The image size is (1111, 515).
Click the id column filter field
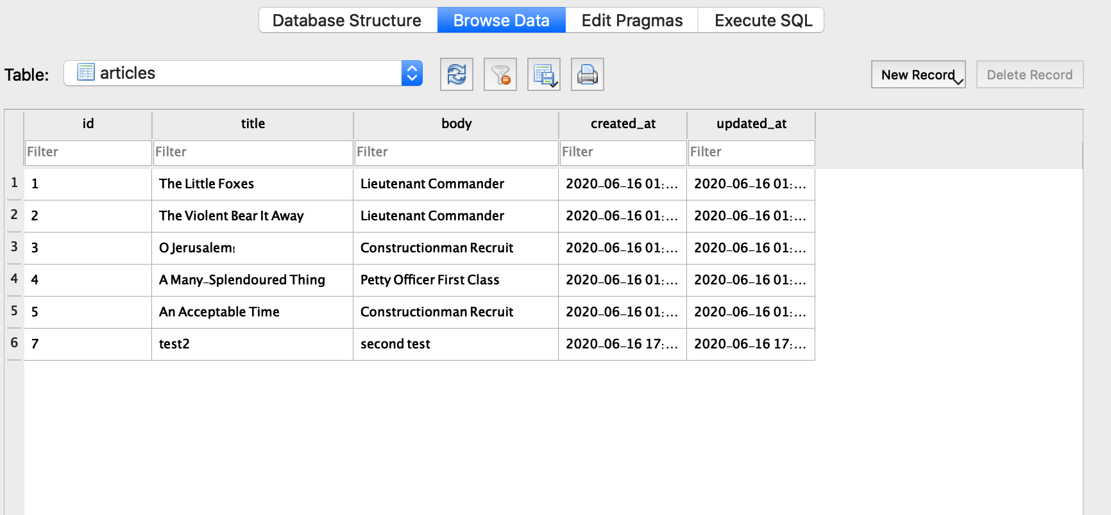tap(88, 152)
